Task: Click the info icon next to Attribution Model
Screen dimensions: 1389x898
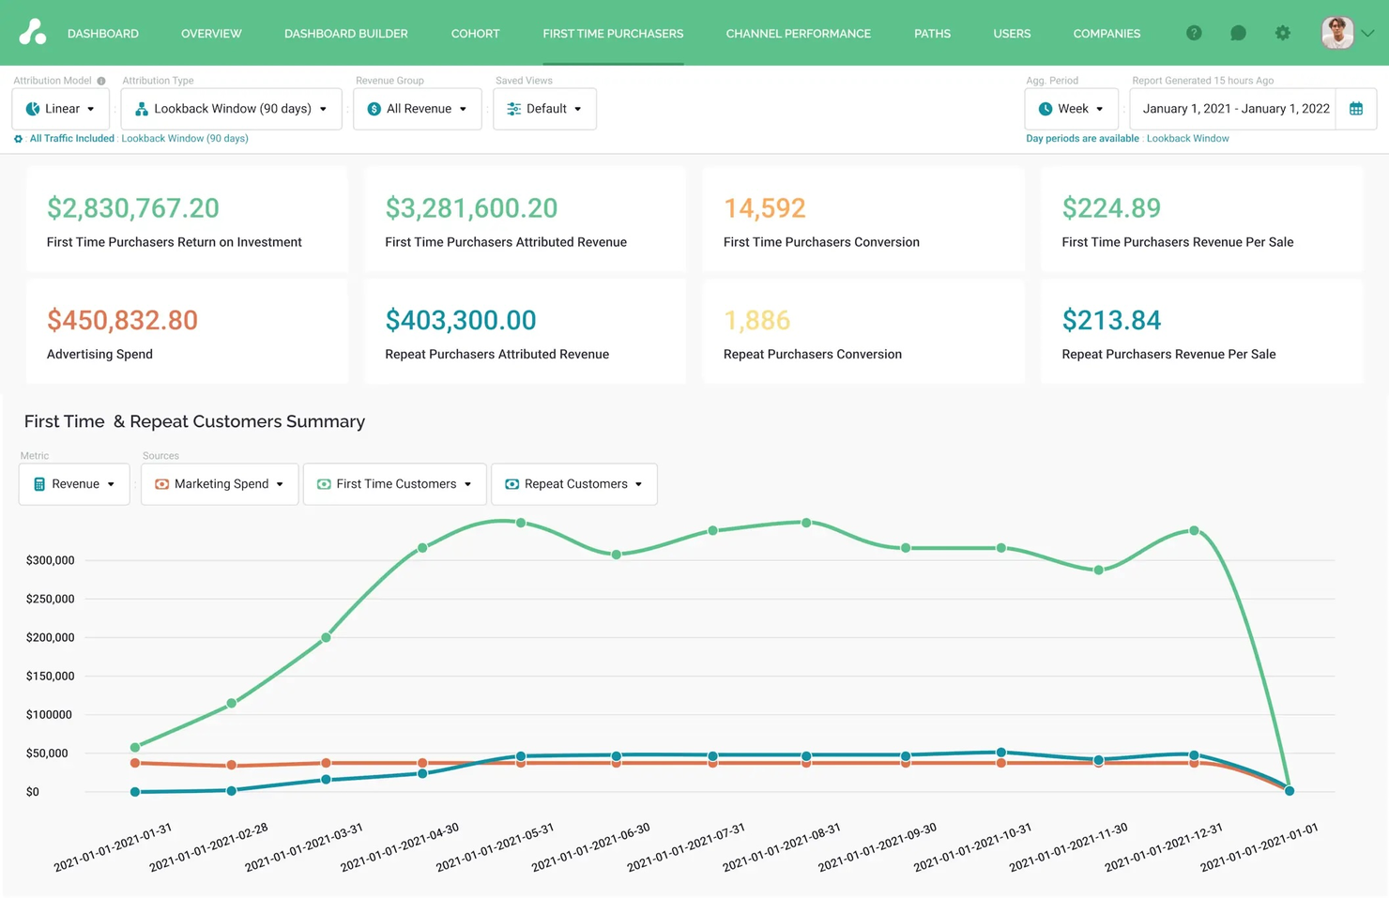Action: [x=101, y=80]
